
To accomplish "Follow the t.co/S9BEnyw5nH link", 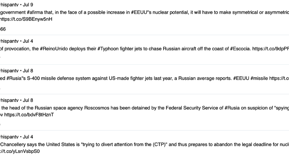I will click(26, 19).
